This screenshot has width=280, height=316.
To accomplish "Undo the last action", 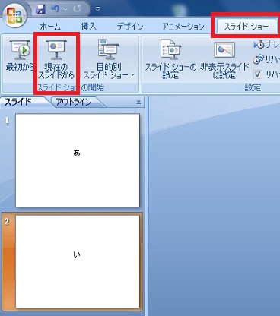I will tap(55, 9).
